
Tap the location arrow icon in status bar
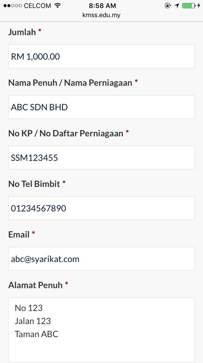click(x=177, y=6)
